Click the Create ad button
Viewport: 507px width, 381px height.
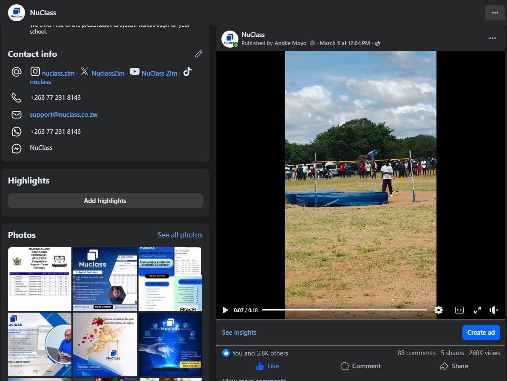[x=481, y=332]
